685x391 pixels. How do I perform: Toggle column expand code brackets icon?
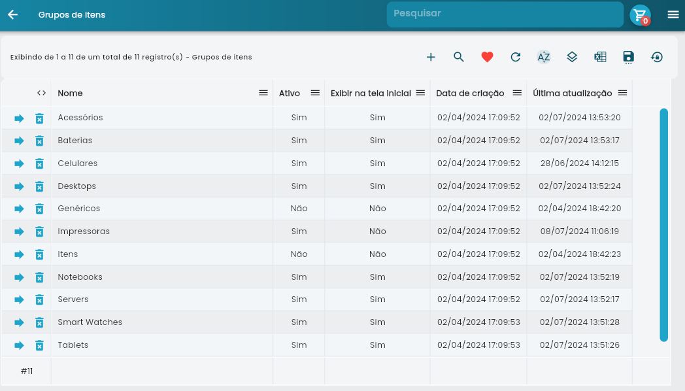coord(41,93)
